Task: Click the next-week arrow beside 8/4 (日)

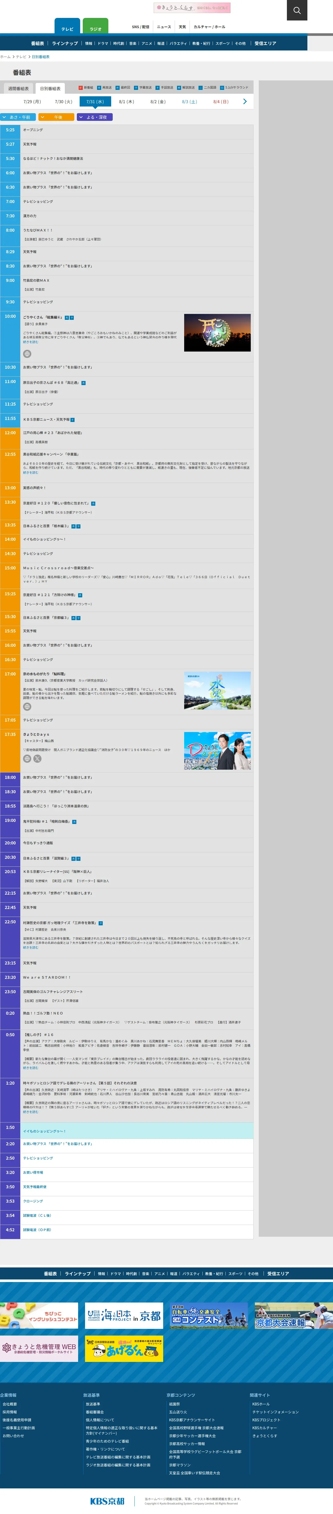Action: tap(245, 102)
